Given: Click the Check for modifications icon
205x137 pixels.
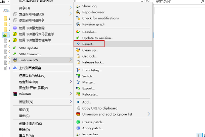Looking at the screenshot, I should [78, 18].
